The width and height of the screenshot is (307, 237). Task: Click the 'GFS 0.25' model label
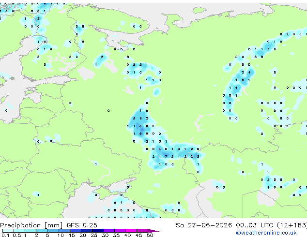point(82,225)
